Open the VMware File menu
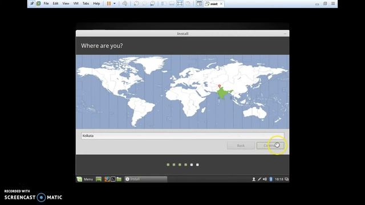This screenshot has width=365, height=205. pos(46,3)
